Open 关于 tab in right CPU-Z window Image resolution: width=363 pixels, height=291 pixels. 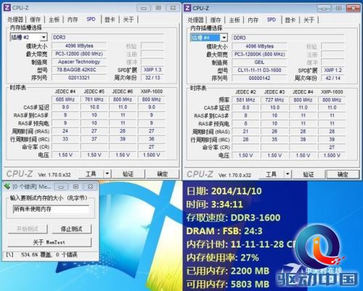[x=309, y=20]
